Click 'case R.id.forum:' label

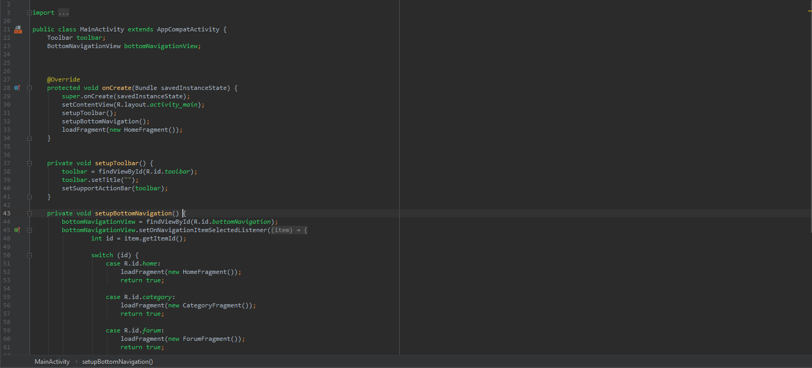coord(135,330)
